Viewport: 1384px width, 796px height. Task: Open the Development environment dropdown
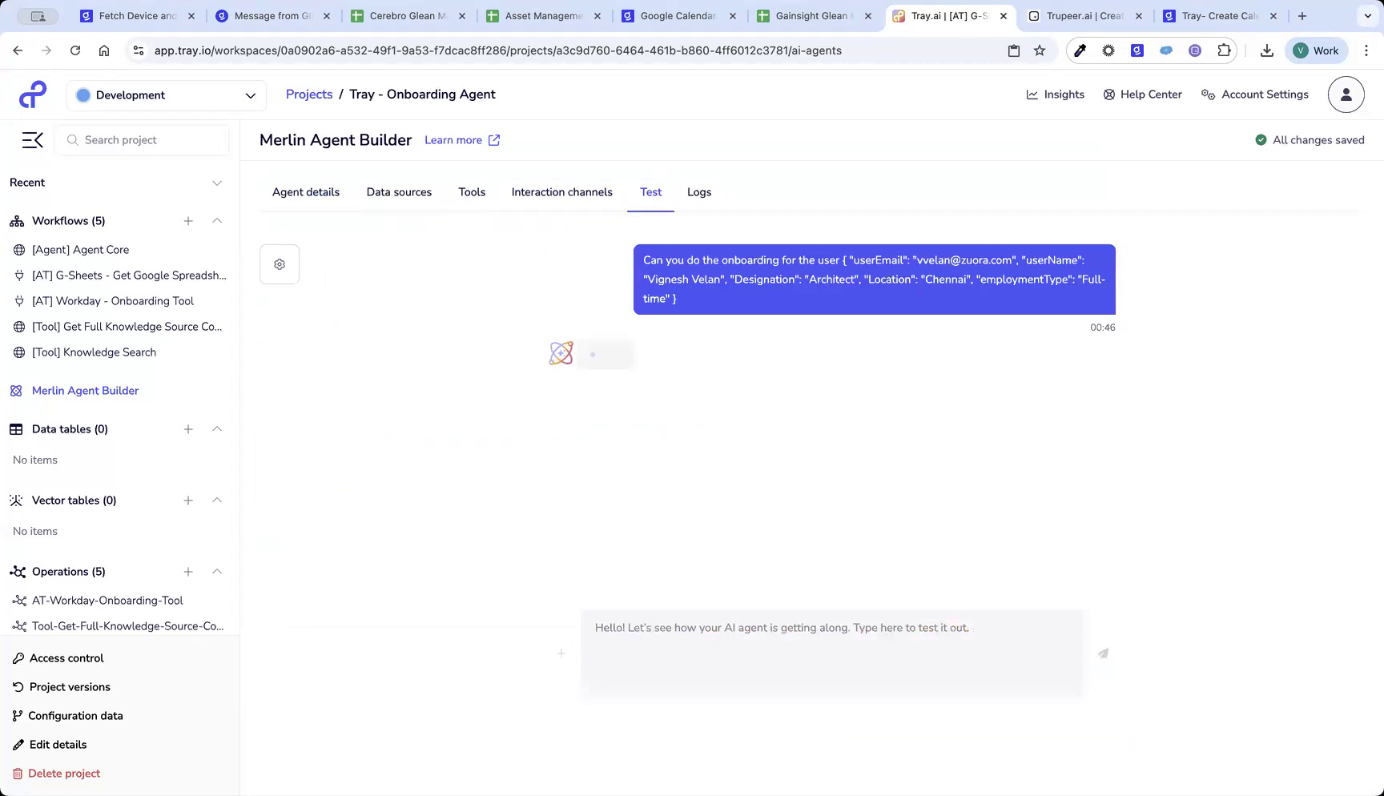[166, 94]
